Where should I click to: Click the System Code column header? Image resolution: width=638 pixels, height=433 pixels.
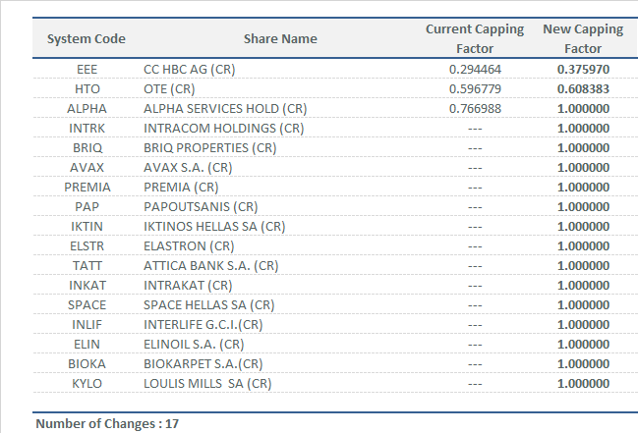(87, 39)
